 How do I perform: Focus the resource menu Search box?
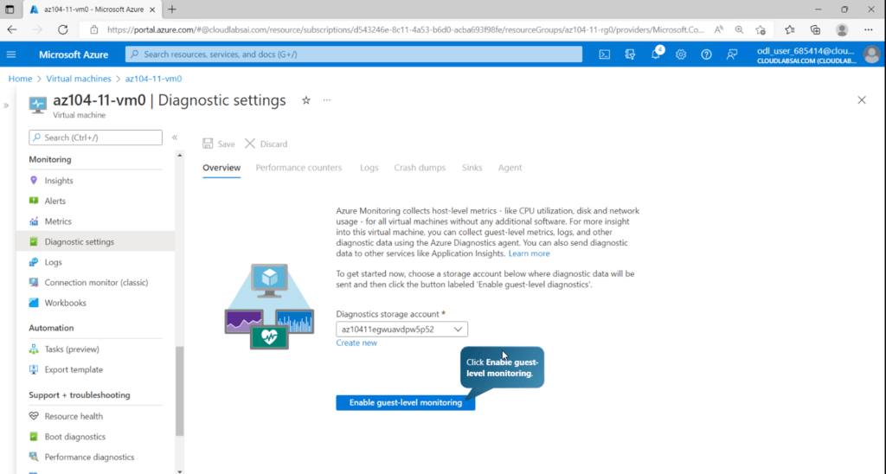click(x=95, y=138)
